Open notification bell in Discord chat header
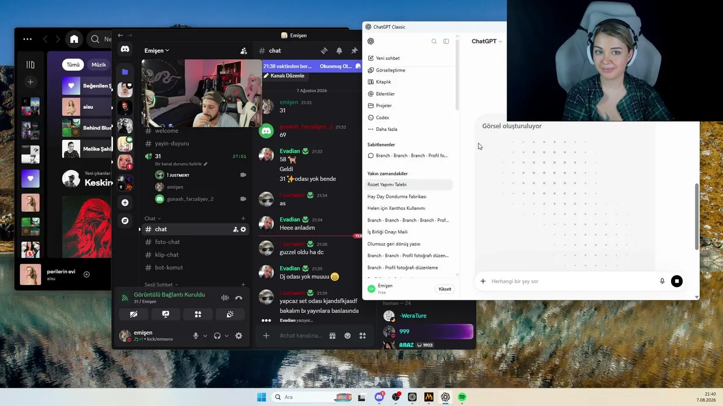 coord(339,51)
